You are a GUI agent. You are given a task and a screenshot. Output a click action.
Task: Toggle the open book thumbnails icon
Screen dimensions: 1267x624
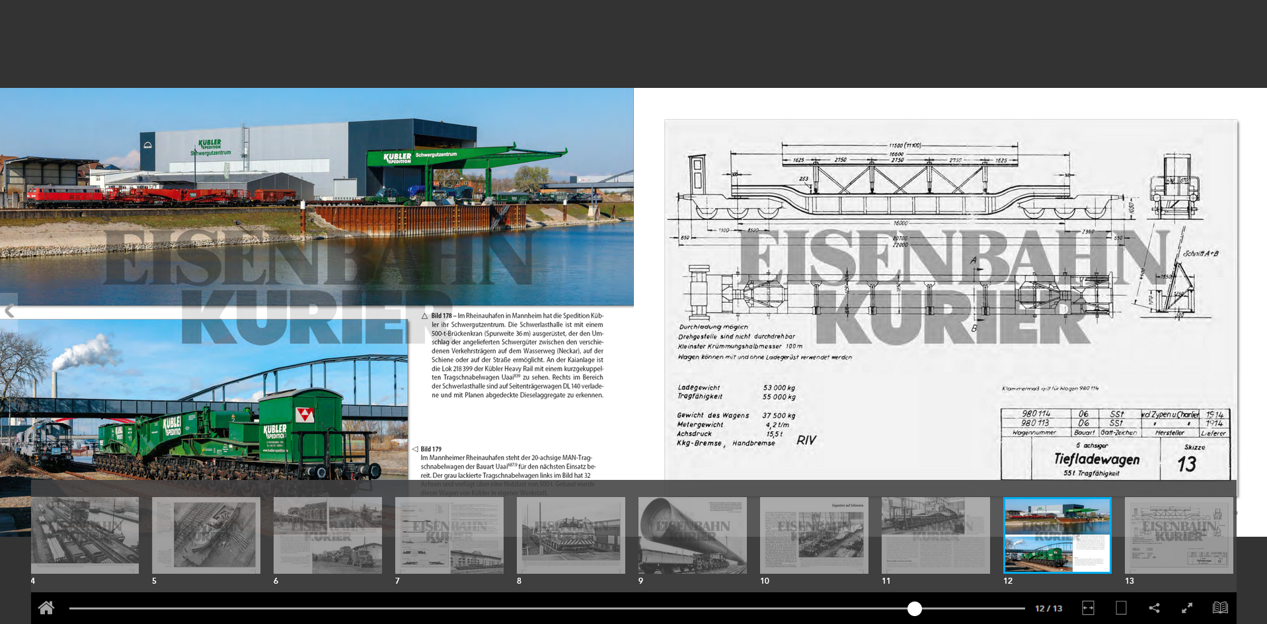click(1220, 608)
